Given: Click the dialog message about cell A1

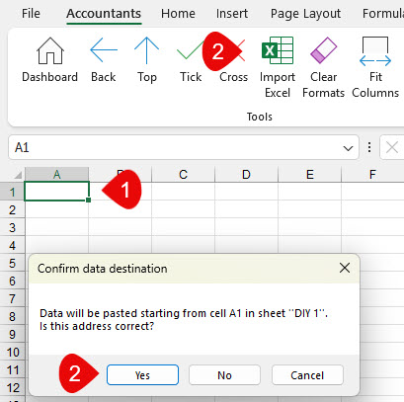Looking at the screenshot, I should 184,319.
